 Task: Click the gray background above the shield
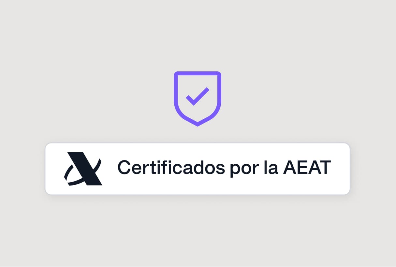point(198,36)
